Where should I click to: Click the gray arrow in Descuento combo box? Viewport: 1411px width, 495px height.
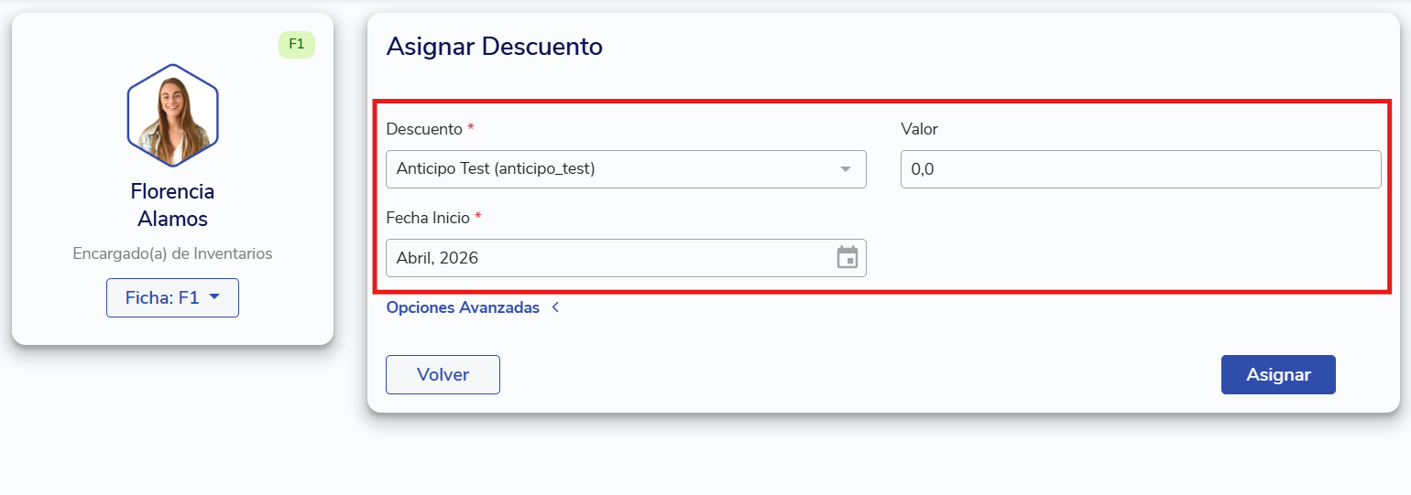coord(846,169)
